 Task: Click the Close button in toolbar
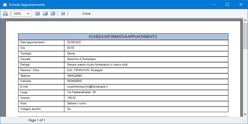click(x=86, y=14)
